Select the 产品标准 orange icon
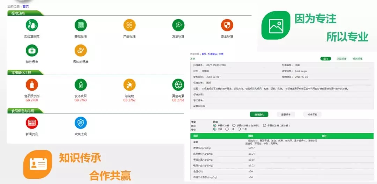The width and height of the screenshot is (377, 184). [x=130, y=25]
